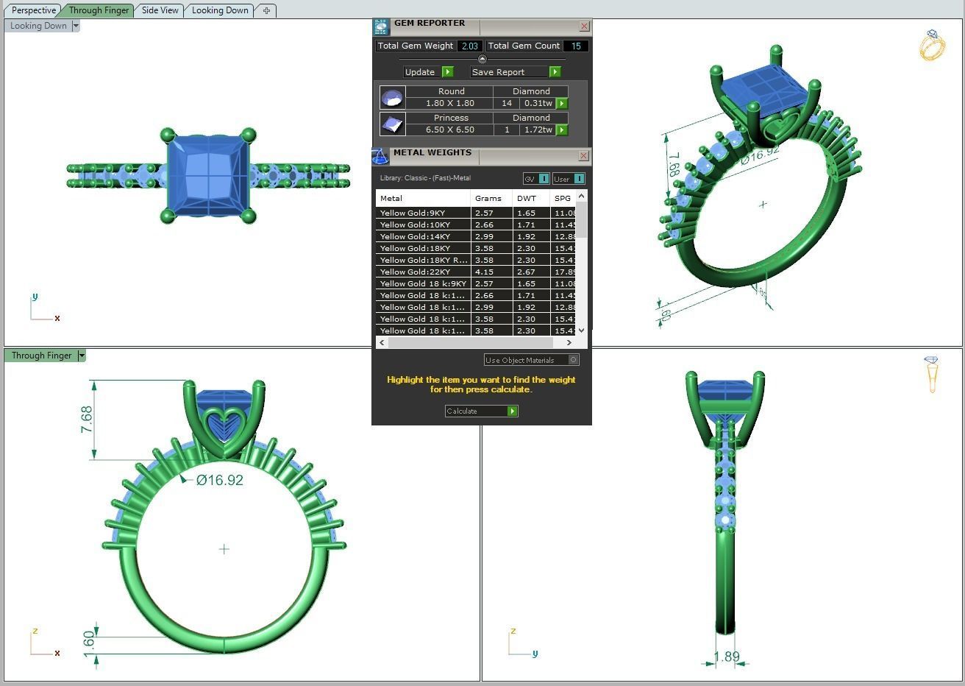Image resolution: width=965 pixels, height=686 pixels.
Task: Open the Looking Down viewport dropdown arrow
Action: click(76, 26)
